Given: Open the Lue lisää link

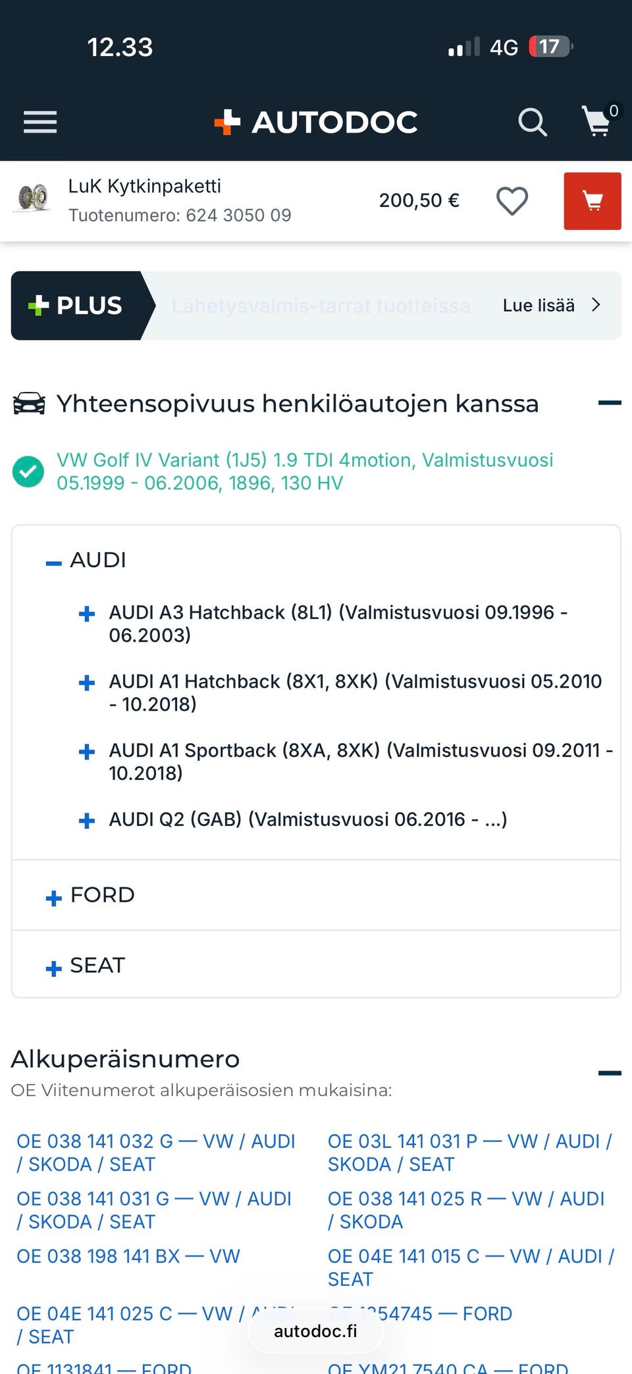Looking at the screenshot, I should pyautogui.click(x=551, y=306).
